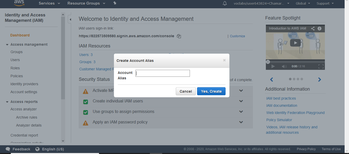Open IAM best practices link

click(x=281, y=98)
